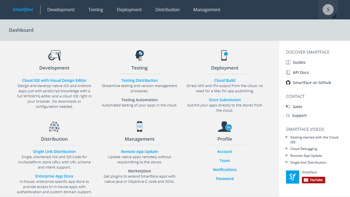Image resolution: width=350 pixels, height=197 pixels.
Task: Click the Profile person icon
Action: pyautogui.click(x=225, y=127)
